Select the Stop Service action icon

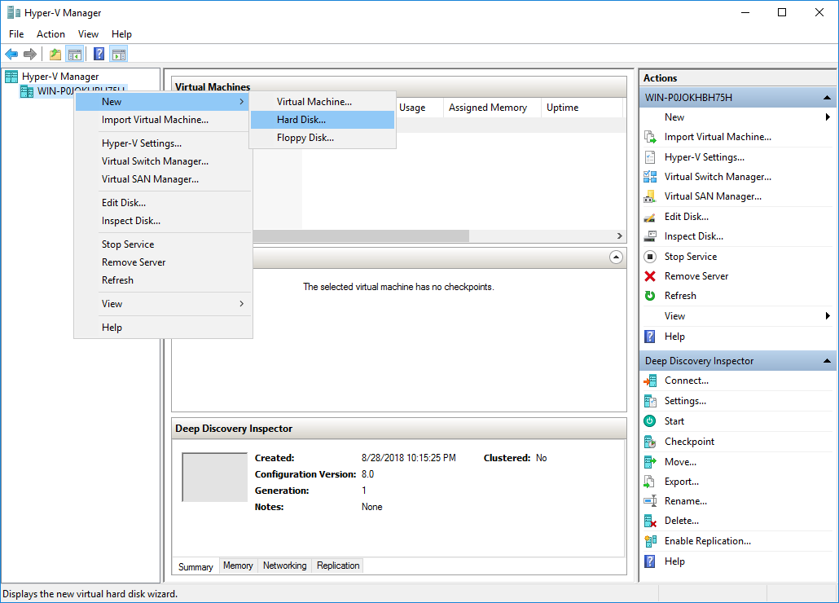point(650,256)
